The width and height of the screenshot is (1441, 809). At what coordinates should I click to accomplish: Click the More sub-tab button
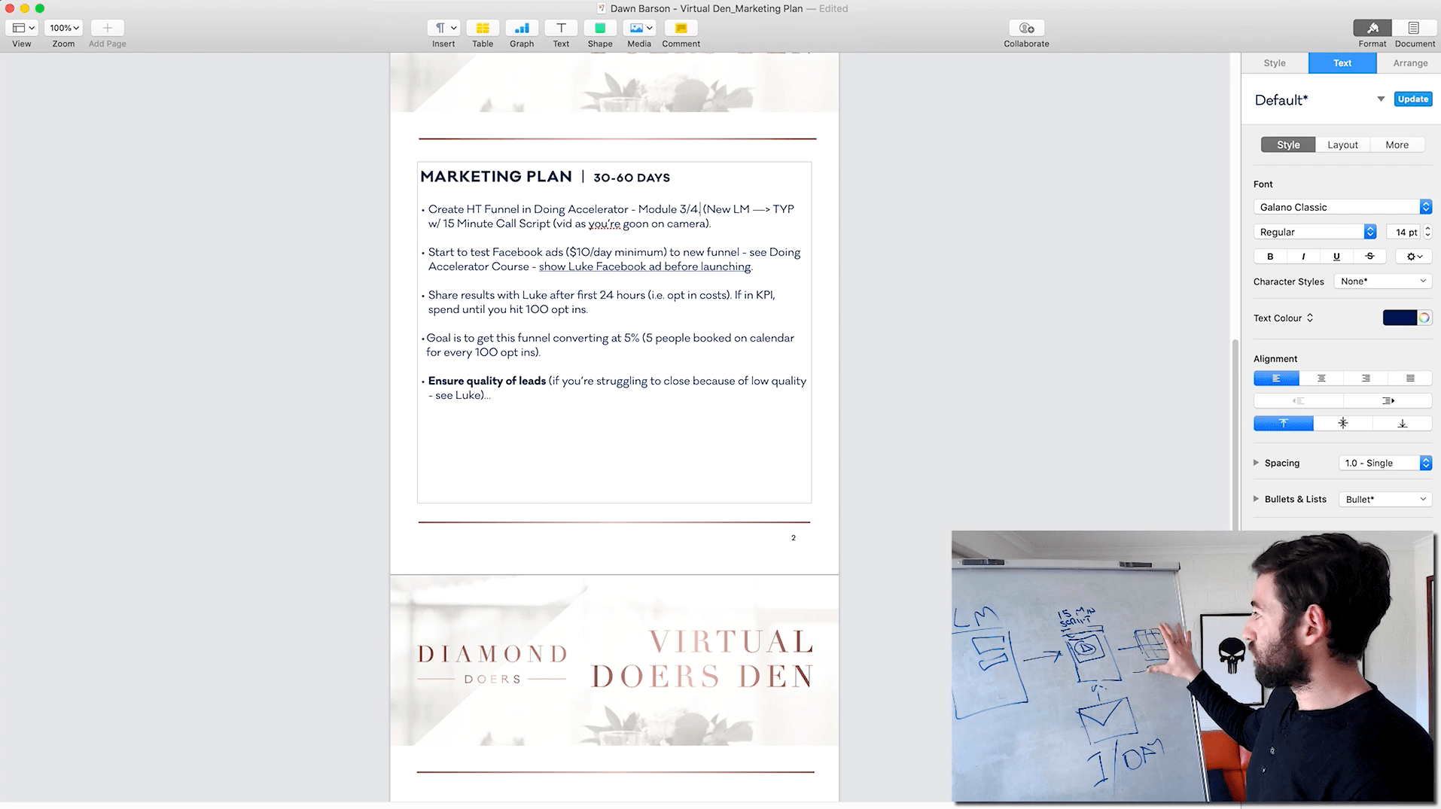coord(1397,144)
